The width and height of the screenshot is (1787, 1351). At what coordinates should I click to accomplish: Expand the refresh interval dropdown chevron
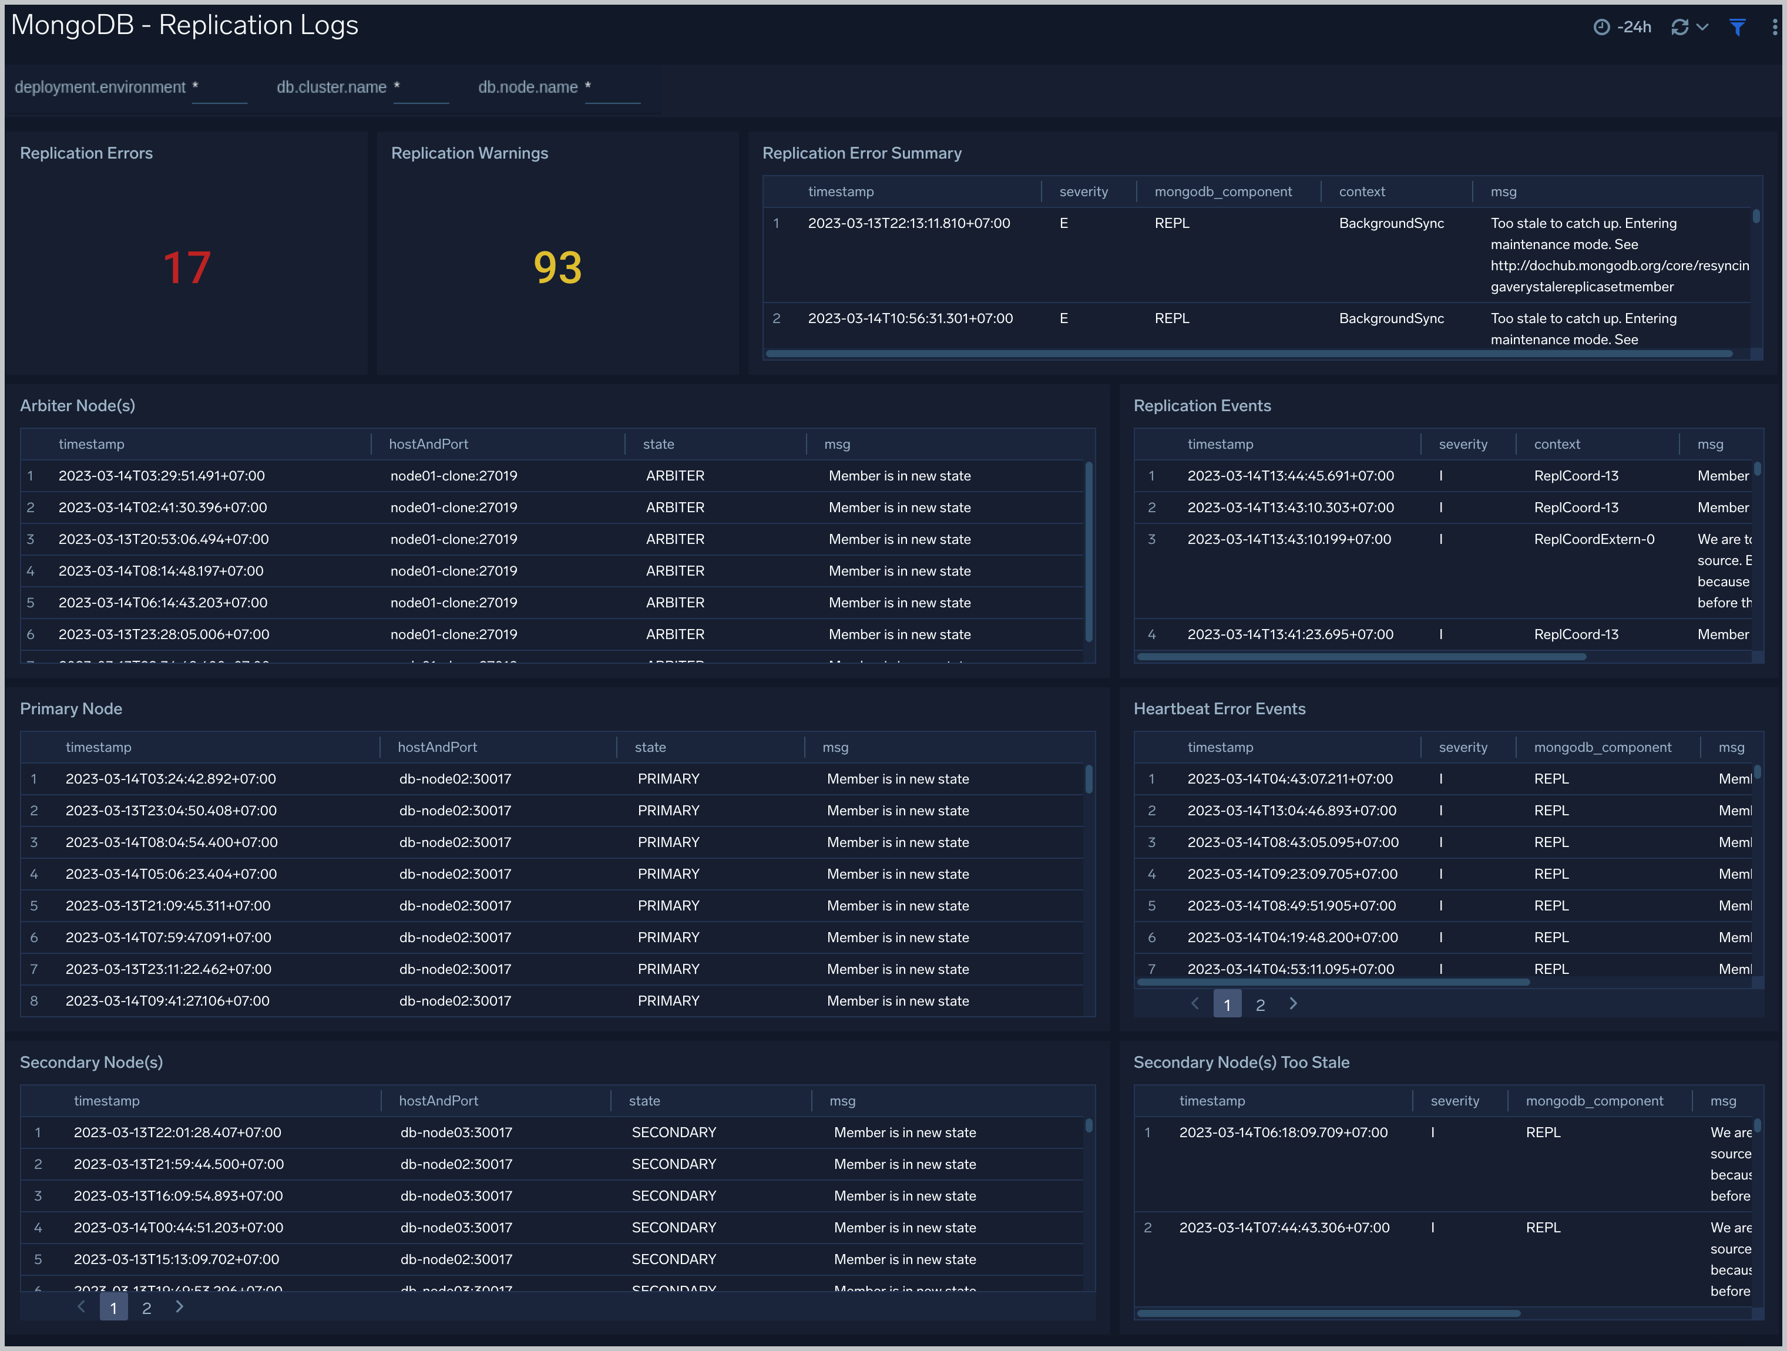1702,26
